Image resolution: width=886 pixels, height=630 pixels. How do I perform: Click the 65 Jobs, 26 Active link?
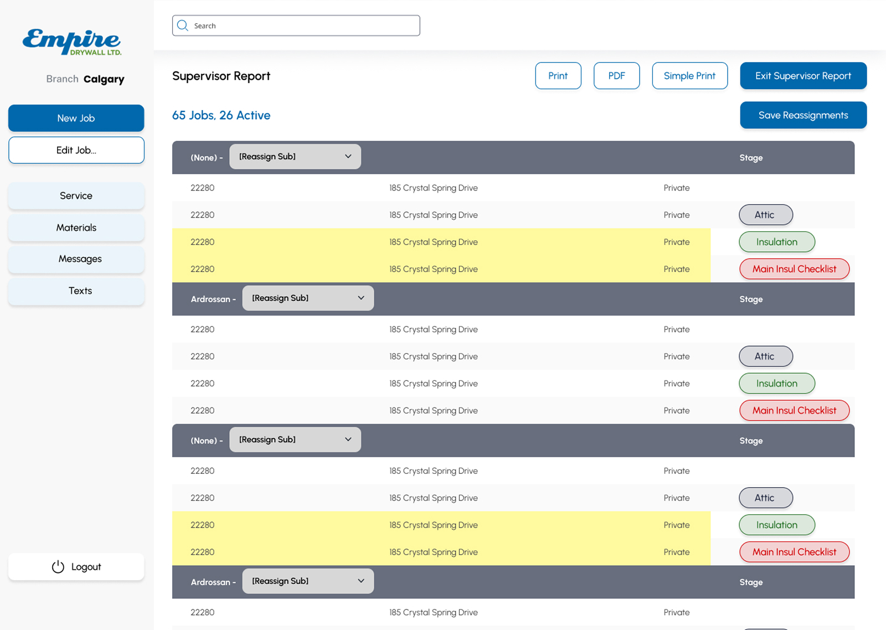coord(221,115)
